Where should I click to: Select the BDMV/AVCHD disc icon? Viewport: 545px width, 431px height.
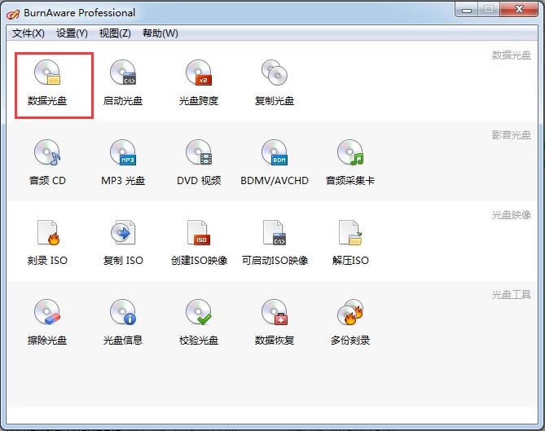[x=275, y=163]
